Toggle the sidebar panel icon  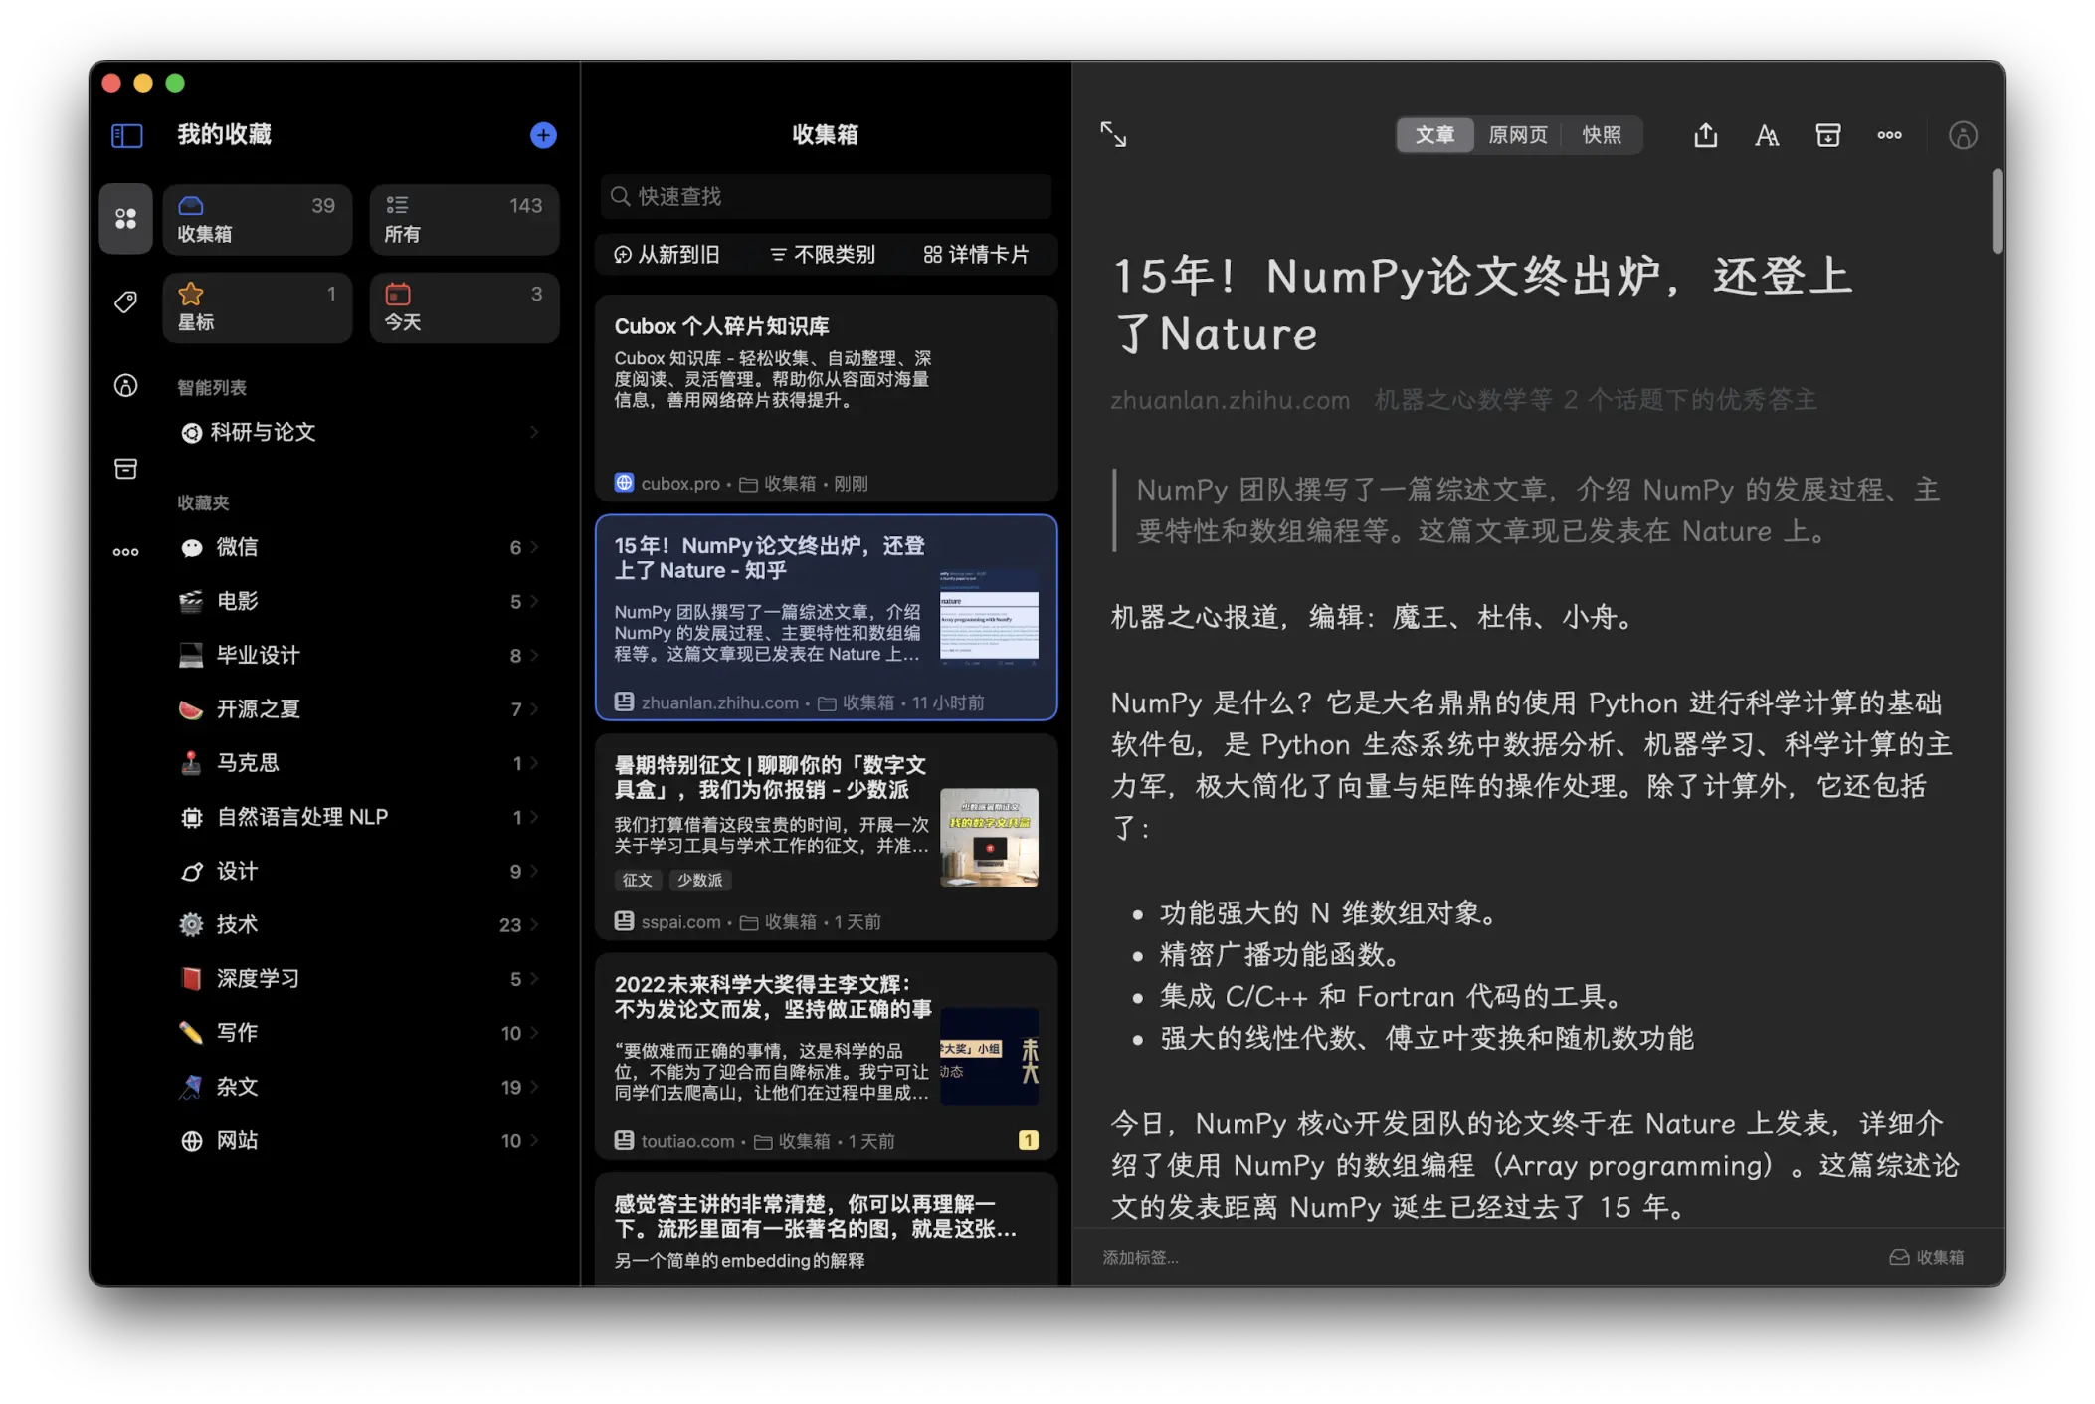(126, 135)
